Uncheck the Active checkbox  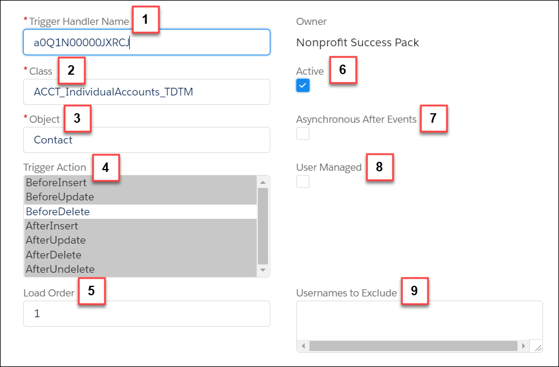(x=303, y=85)
